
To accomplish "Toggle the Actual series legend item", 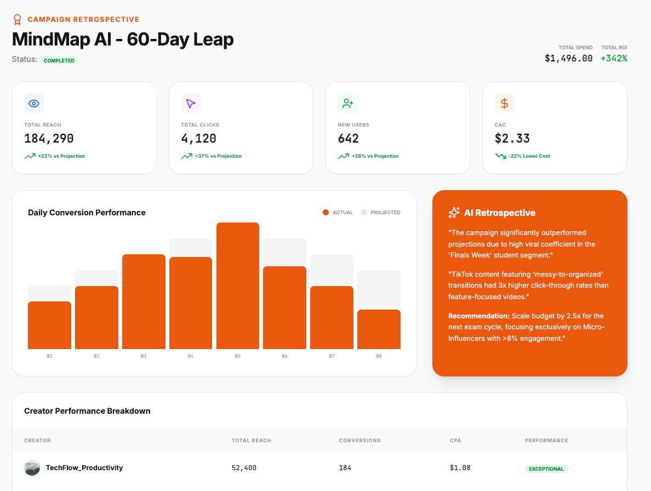I will click(x=338, y=213).
